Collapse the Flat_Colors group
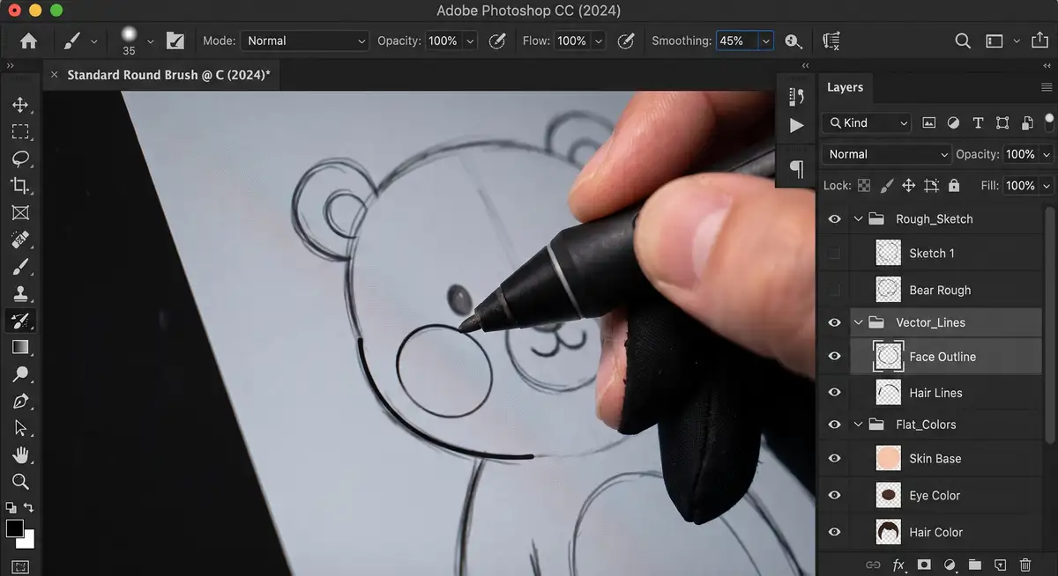This screenshot has height=576, width=1058. (x=858, y=425)
